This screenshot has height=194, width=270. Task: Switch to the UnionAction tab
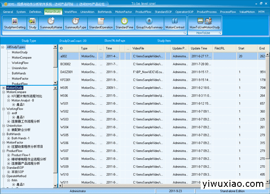[87, 12]
